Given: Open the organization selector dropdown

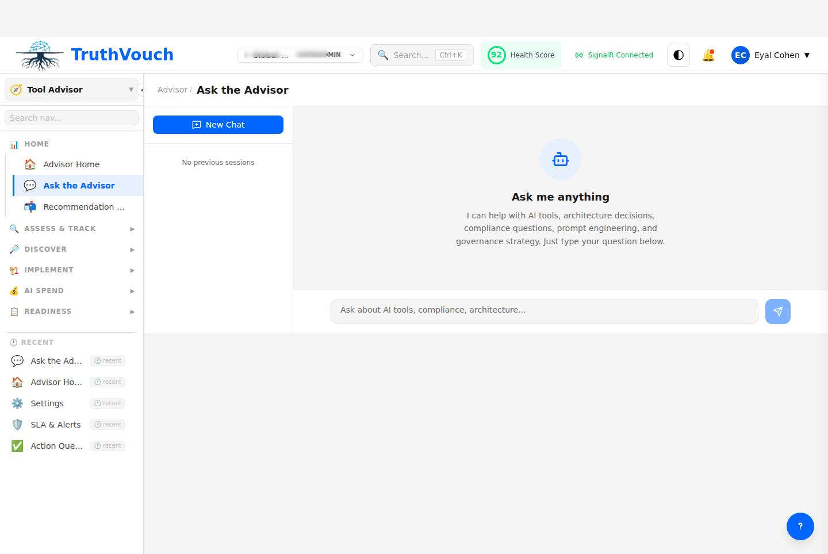Looking at the screenshot, I should [300, 55].
